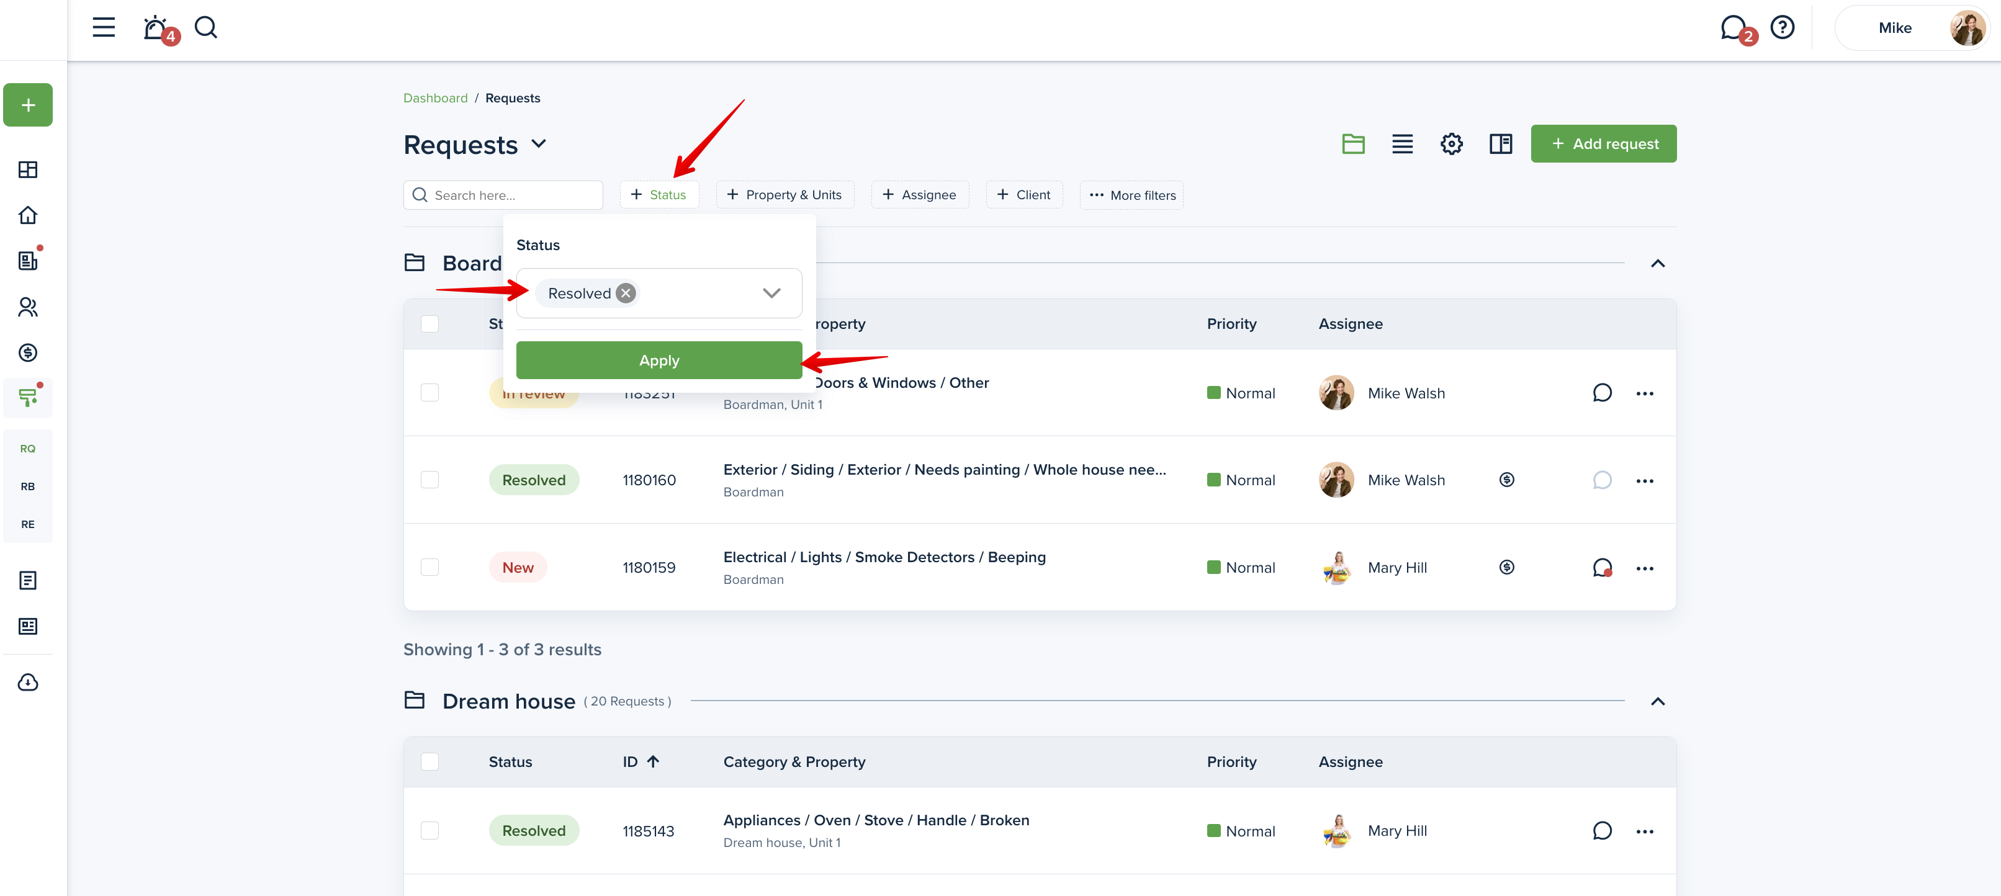
Task: Open the notifications bell icon
Action: tap(156, 28)
